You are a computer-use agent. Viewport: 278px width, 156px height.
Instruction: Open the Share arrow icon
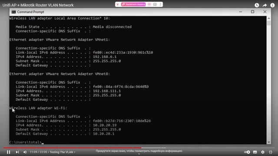265,5
